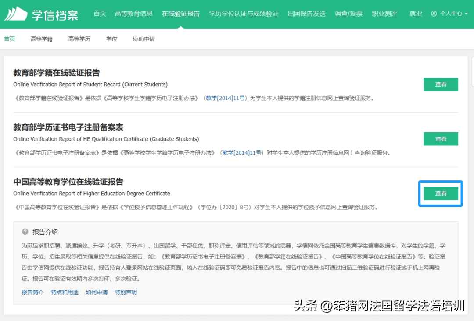Open the 报告简介 link
Screen dimensions: 474x321
coord(32,292)
